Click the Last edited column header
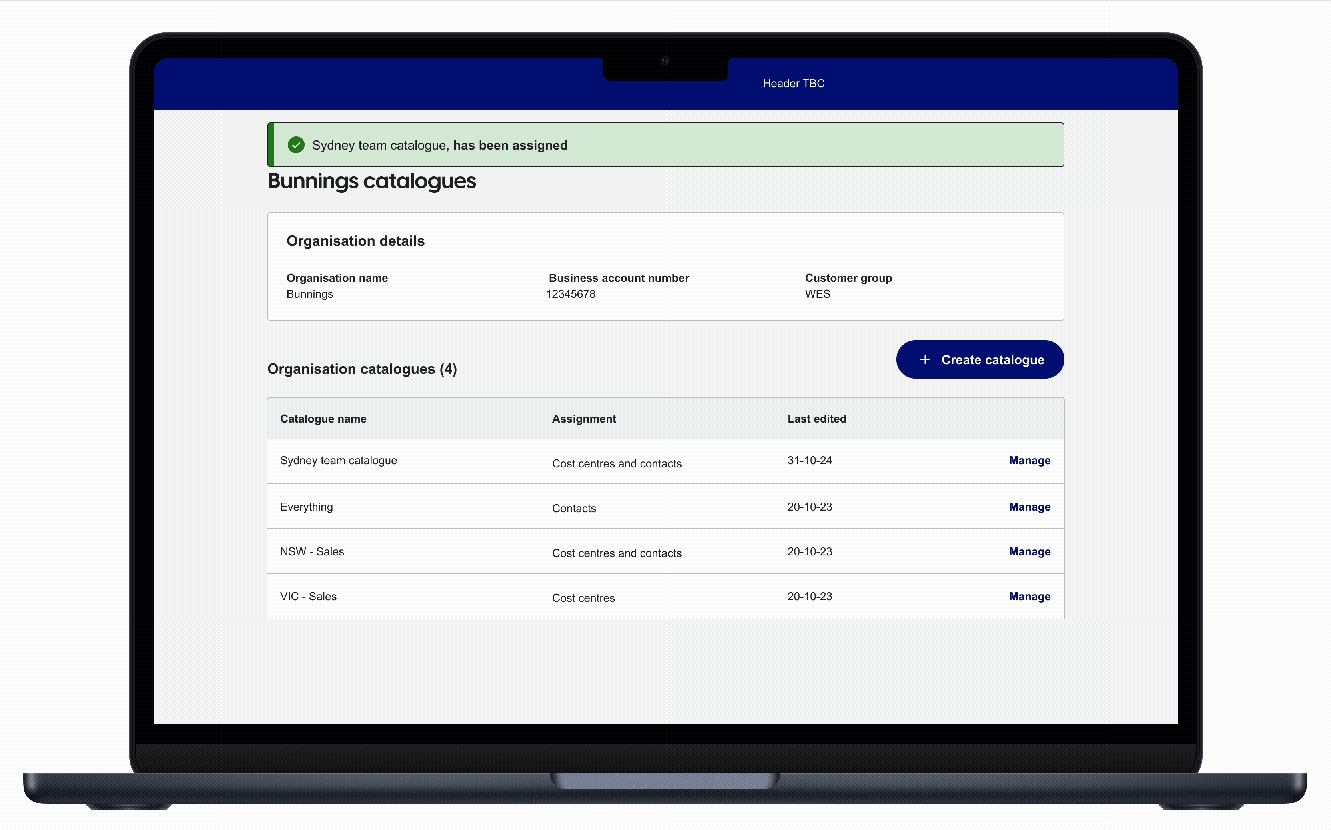Viewport: 1331px width, 830px height. (817, 419)
